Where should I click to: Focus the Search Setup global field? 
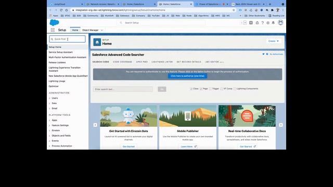[161, 23]
